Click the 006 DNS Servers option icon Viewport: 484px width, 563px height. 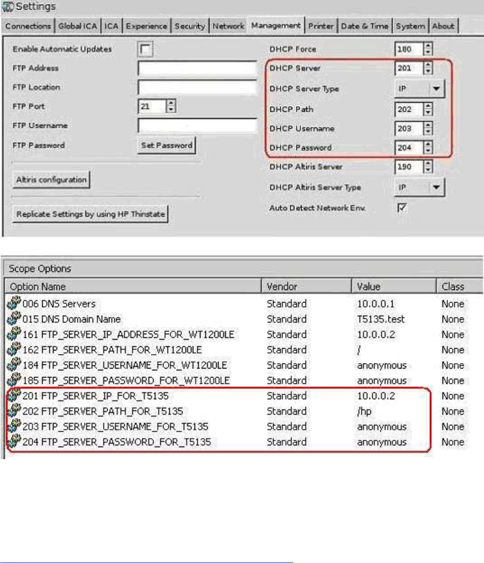click(14, 303)
